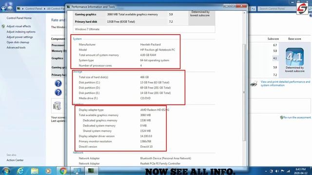Open the Action Center flag tray icon
Viewport: 312px width, 175px height.
[x=282, y=171]
